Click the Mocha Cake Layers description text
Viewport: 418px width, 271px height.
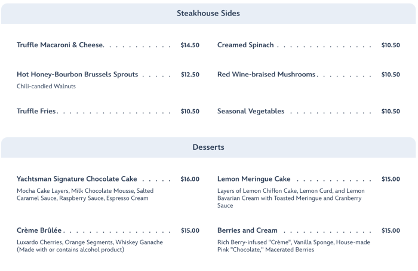pyautogui.click(x=85, y=195)
